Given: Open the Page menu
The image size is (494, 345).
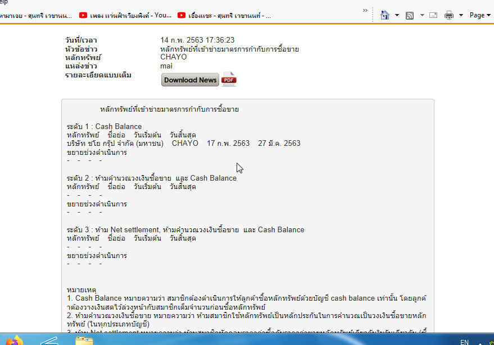Looking at the screenshot, I should tap(480, 15).
